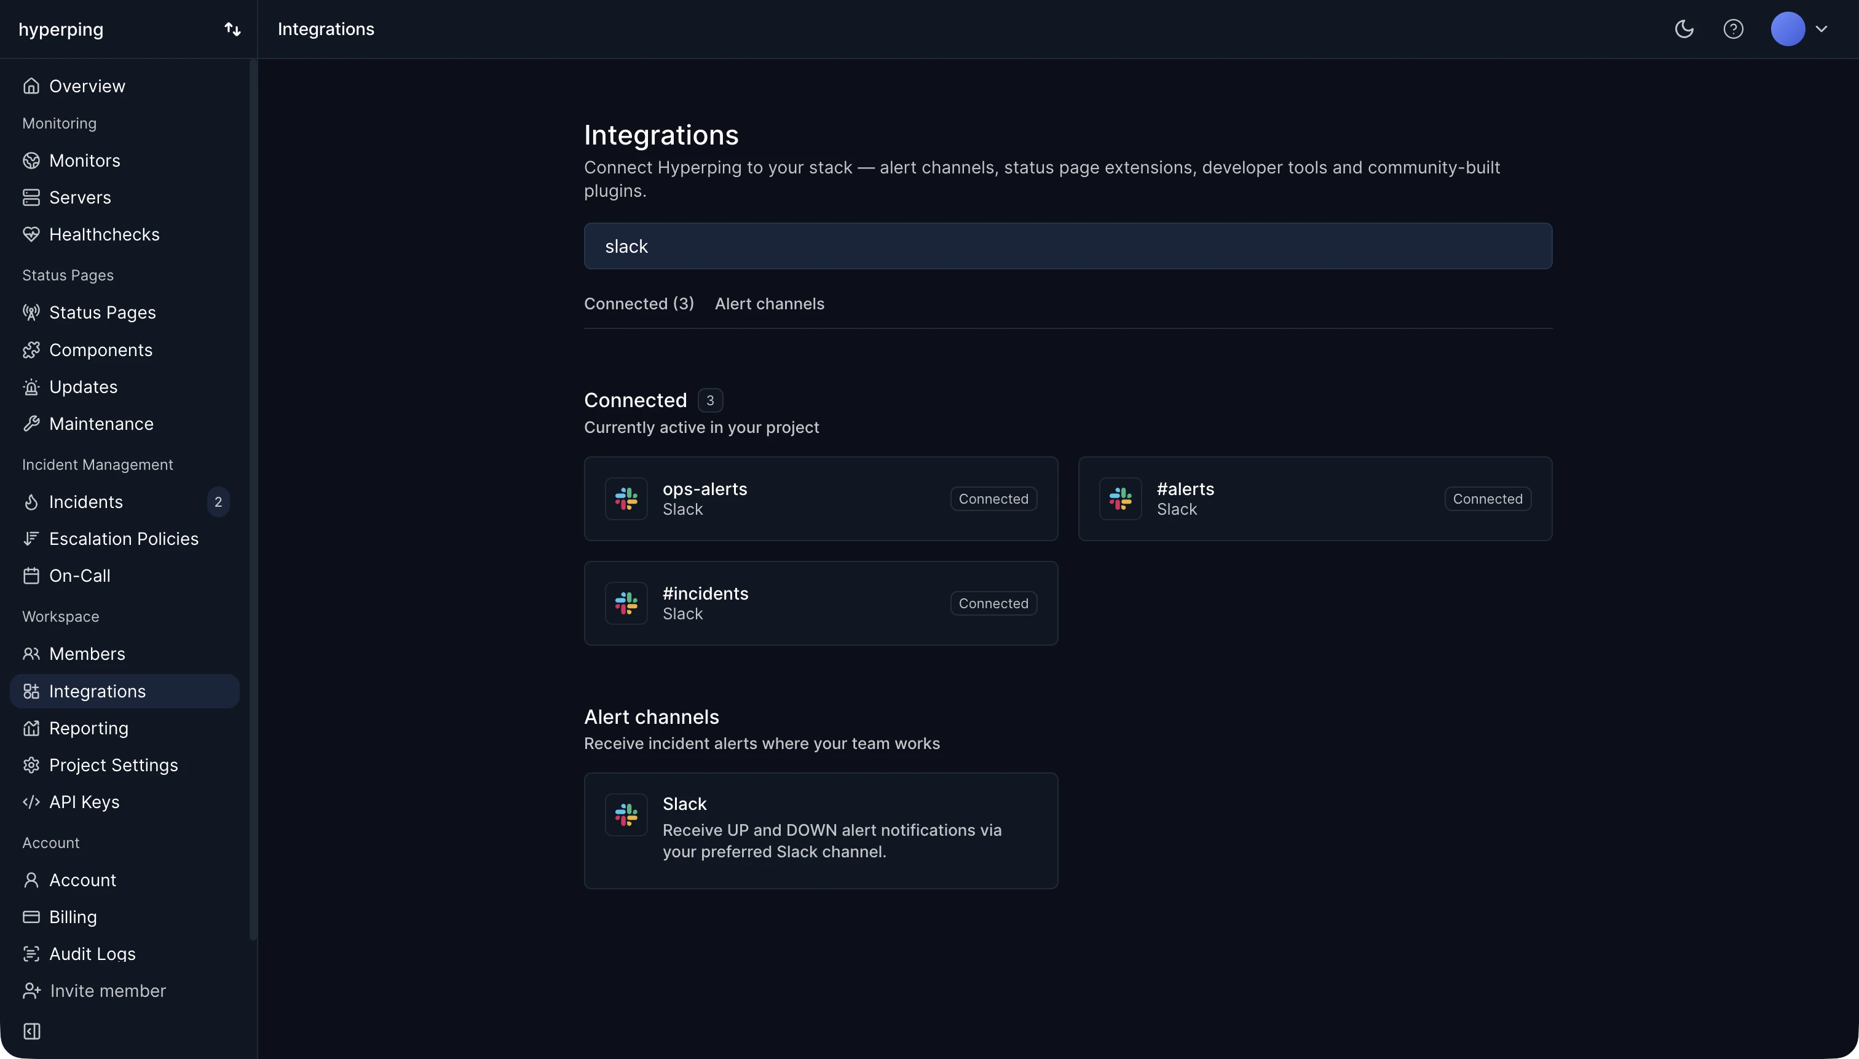Click the Escalation Policies icon
The width and height of the screenshot is (1859, 1059).
[31, 538]
